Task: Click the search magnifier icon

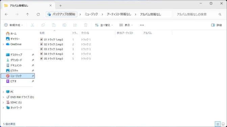Action: tap(220, 14)
